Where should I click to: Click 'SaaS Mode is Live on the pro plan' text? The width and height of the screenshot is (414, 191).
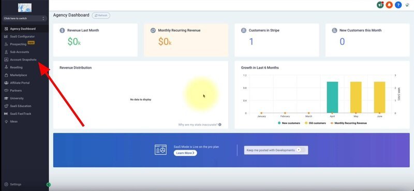pos(196,147)
